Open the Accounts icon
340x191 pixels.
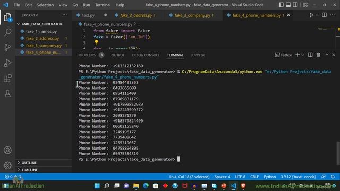(x=7, y=150)
